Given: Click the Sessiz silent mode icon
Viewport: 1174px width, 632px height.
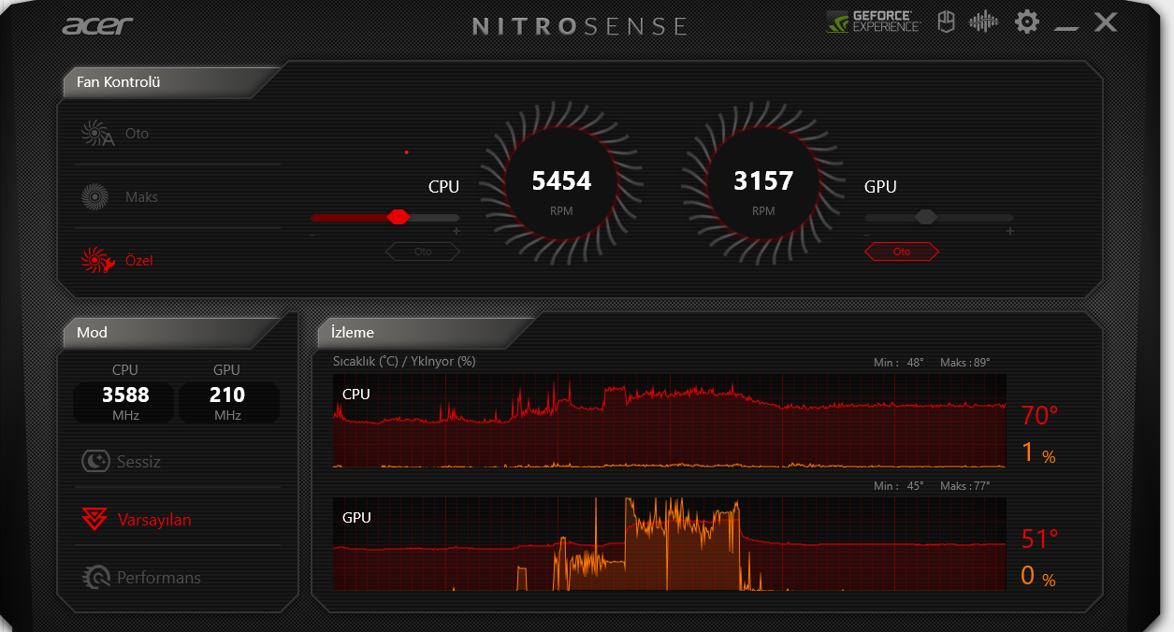Looking at the screenshot, I should pos(95,461).
